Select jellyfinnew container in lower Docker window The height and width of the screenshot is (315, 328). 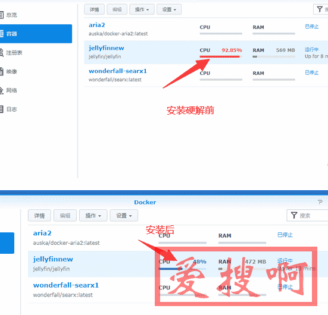pyautogui.click(x=178, y=264)
